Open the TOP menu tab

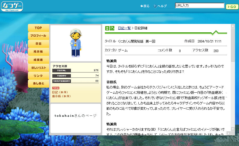[x=38, y=28]
